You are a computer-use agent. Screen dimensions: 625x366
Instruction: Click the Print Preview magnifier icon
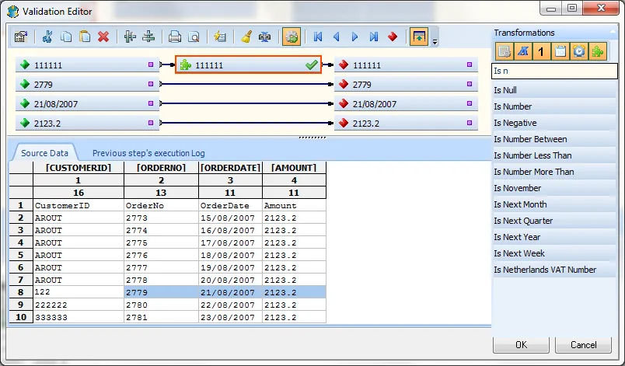194,37
